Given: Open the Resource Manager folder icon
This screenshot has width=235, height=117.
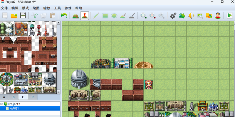Looking at the screenshot, I should click(x=209, y=16).
